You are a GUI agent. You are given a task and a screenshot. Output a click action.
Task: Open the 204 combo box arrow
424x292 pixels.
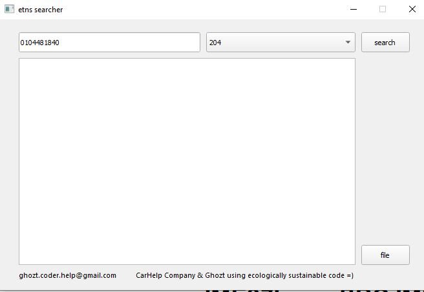[x=348, y=43]
